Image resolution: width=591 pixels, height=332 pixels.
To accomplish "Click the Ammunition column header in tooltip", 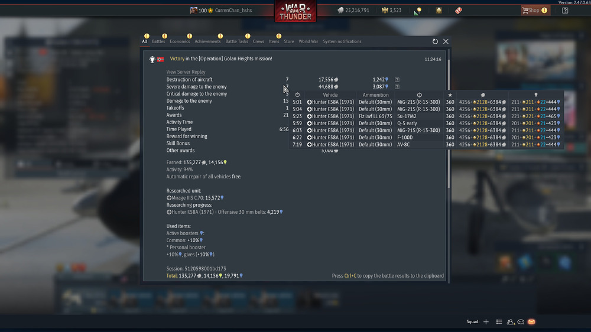I will [x=375, y=95].
